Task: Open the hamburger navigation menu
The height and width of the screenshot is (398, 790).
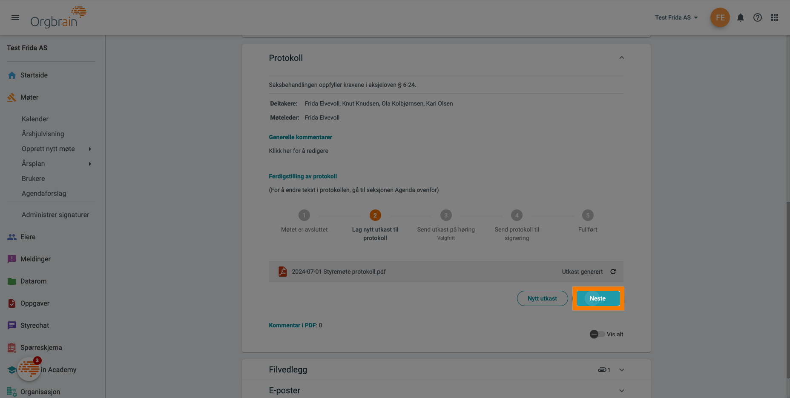Action: (15, 17)
